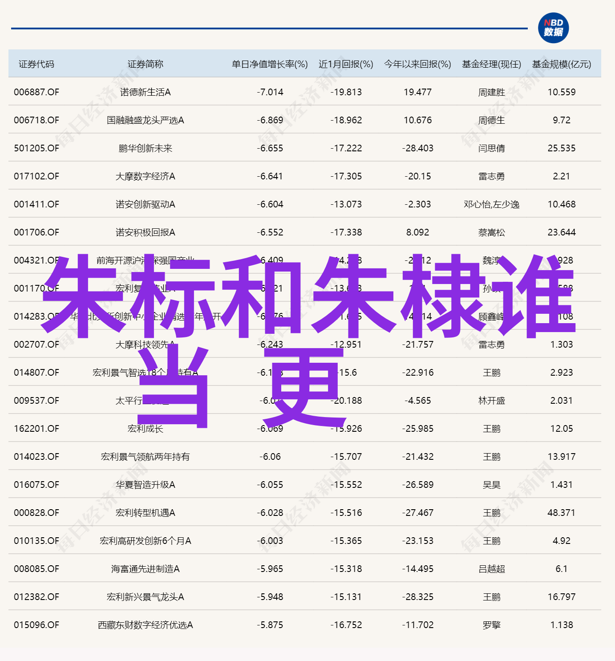Click manager names 邓心怡,左少逸
Screen dimensions: 615x661
click(492, 204)
